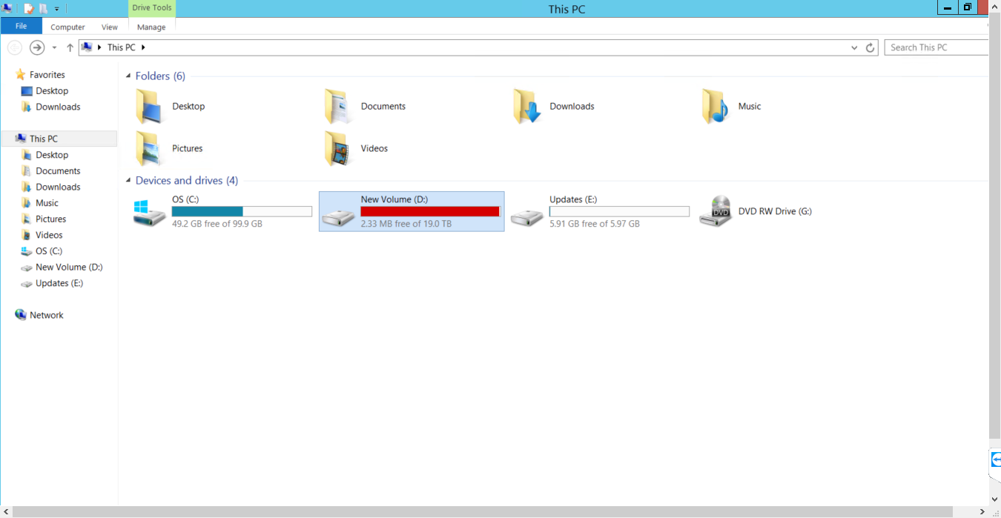Open Music in the navigation pane
This screenshot has height=518, width=1001.
[47, 203]
